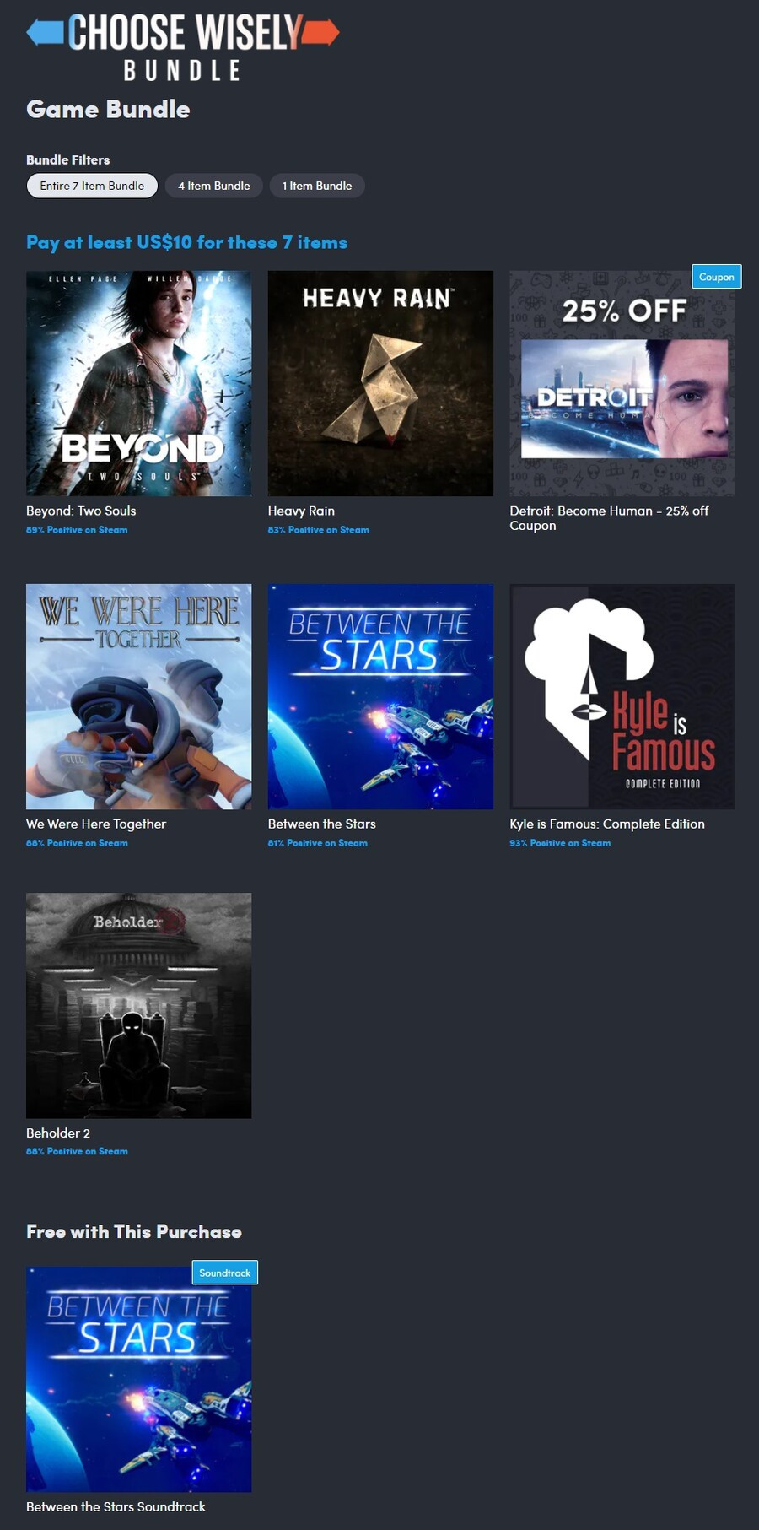Open We Were Here Together cover image
759x1530 pixels.
pos(138,696)
